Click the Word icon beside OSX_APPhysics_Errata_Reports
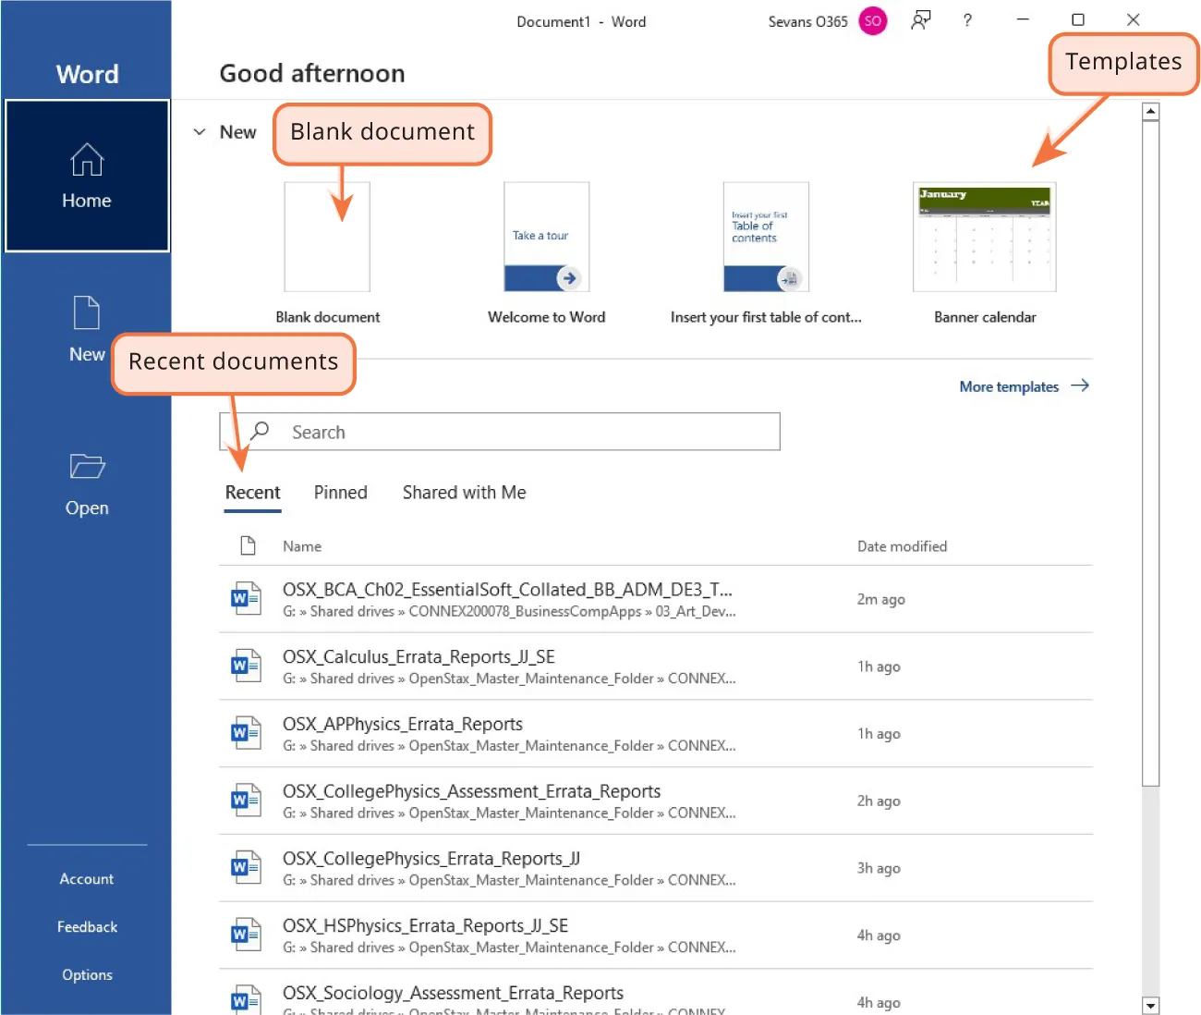This screenshot has width=1201, height=1015. 245,732
